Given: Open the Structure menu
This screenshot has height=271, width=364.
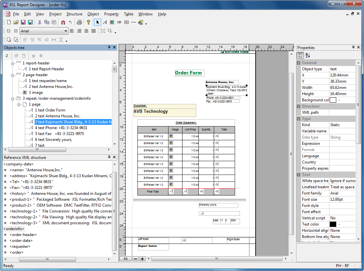Looking at the screenshot, I should click(x=74, y=14).
